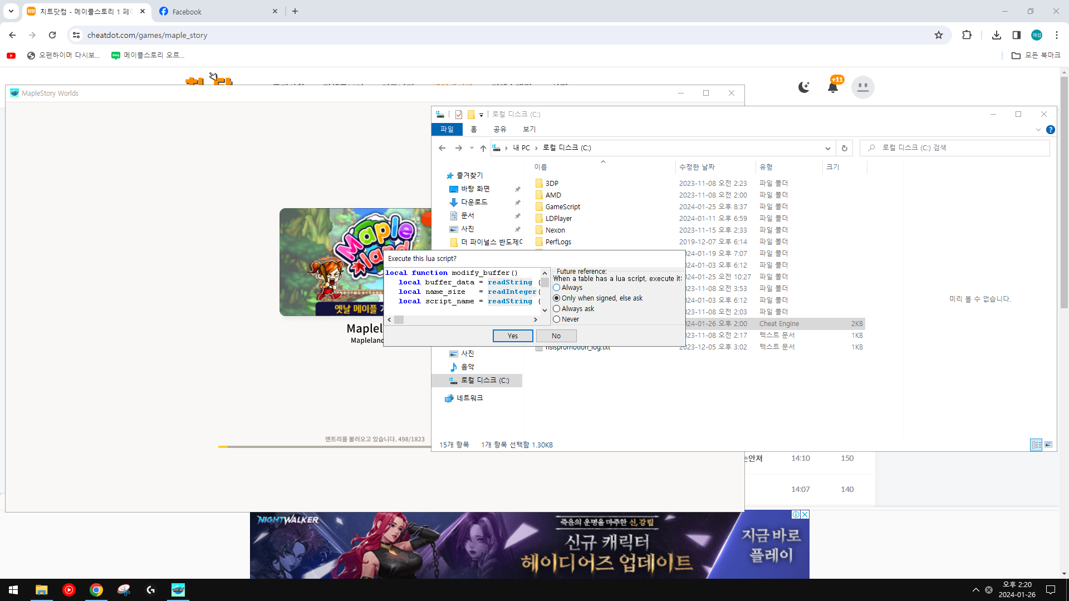Click Yes to execute the lua script
This screenshot has width=1069, height=601.
(x=512, y=336)
